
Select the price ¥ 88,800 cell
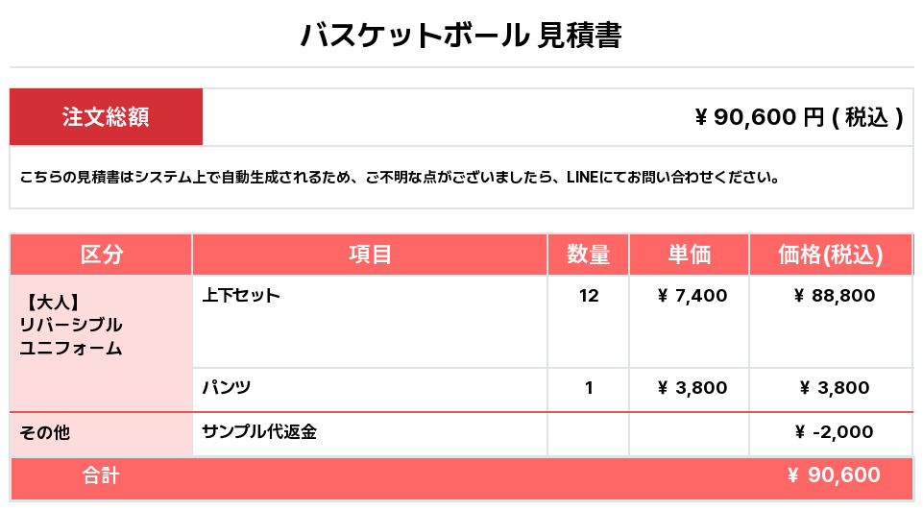pos(831,322)
